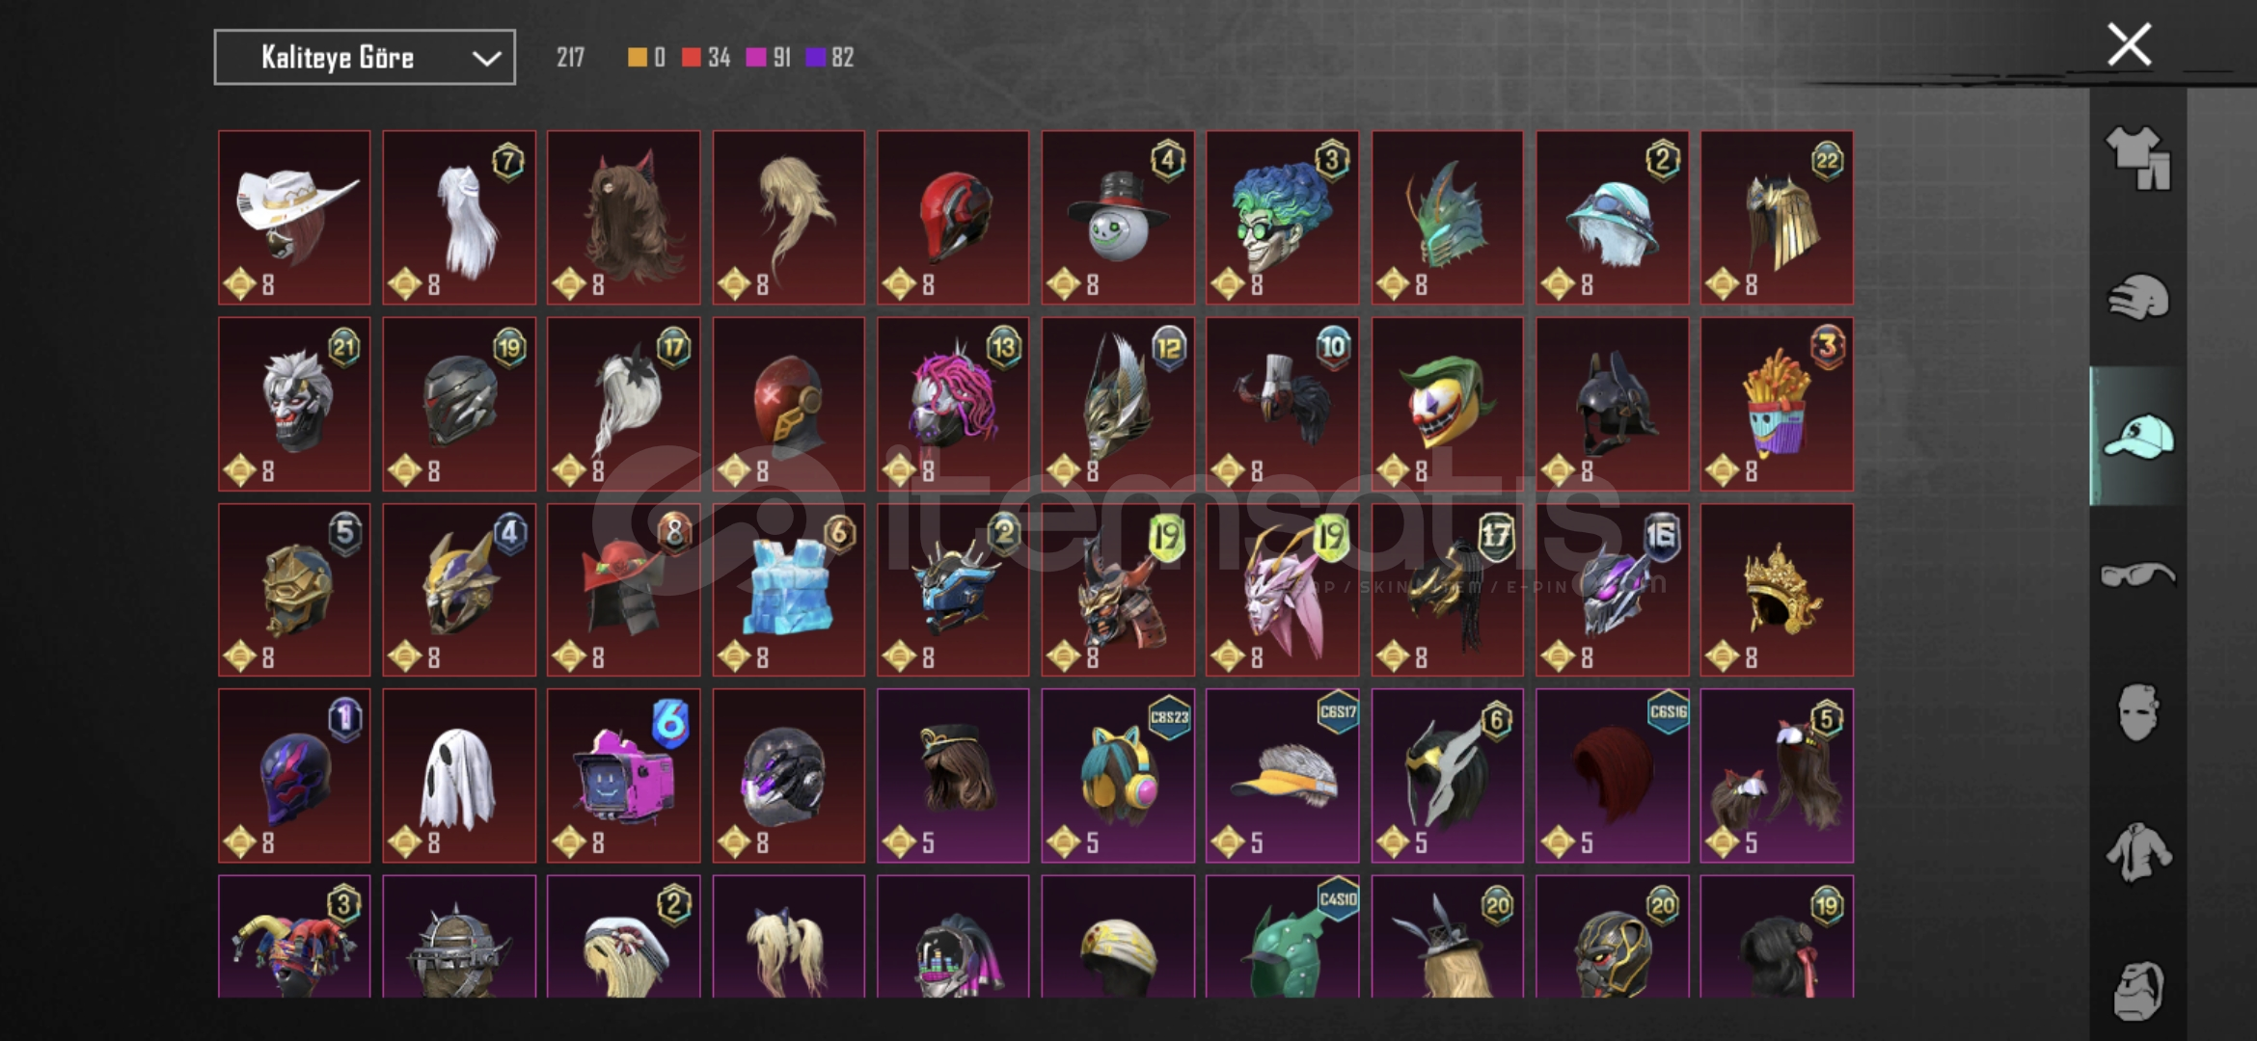Select the white cowboy hat item
The width and height of the screenshot is (2257, 1041).
tap(294, 218)
